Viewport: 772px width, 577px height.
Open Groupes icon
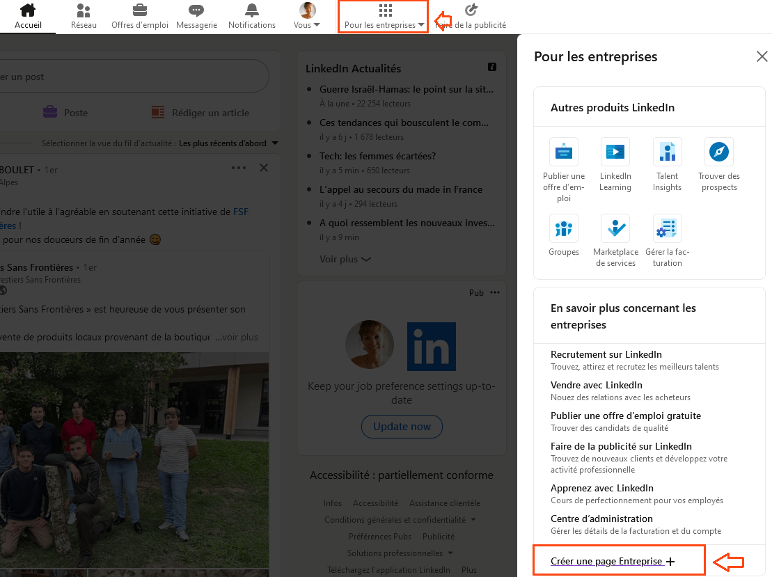[564, 228]
